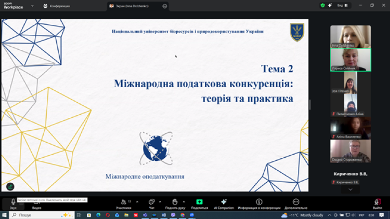Open Google Chrome from the taskbar

pos(183,215)
